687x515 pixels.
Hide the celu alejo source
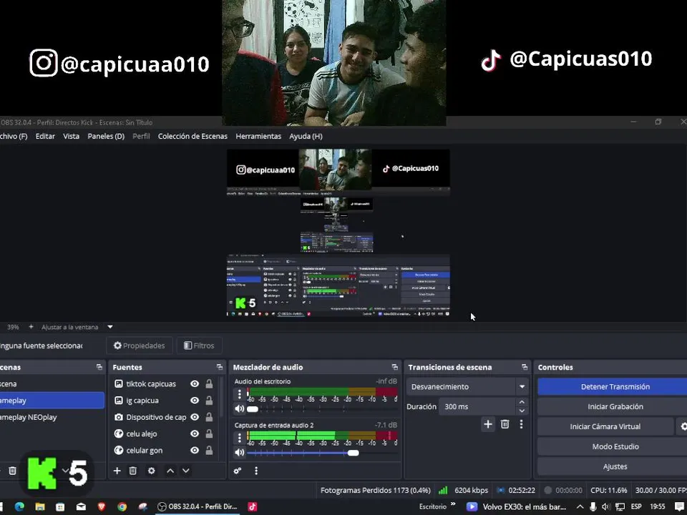tap(195, 433)
